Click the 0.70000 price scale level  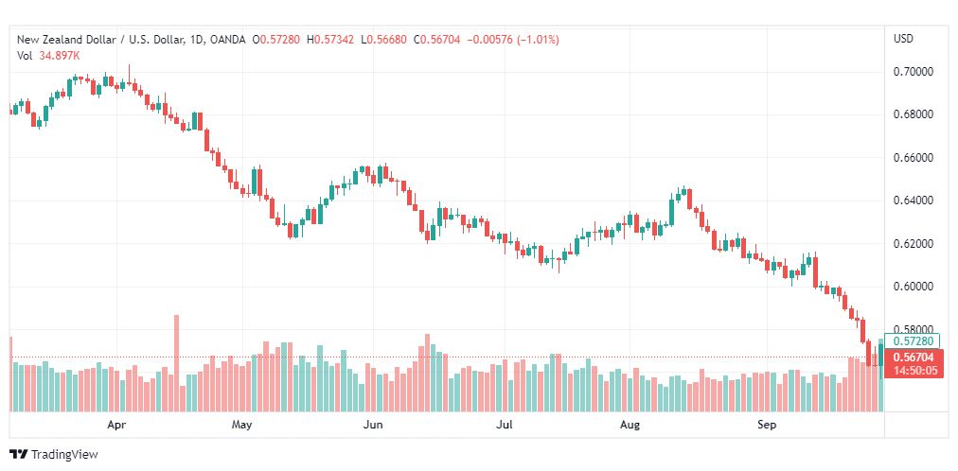coord(914,72)
